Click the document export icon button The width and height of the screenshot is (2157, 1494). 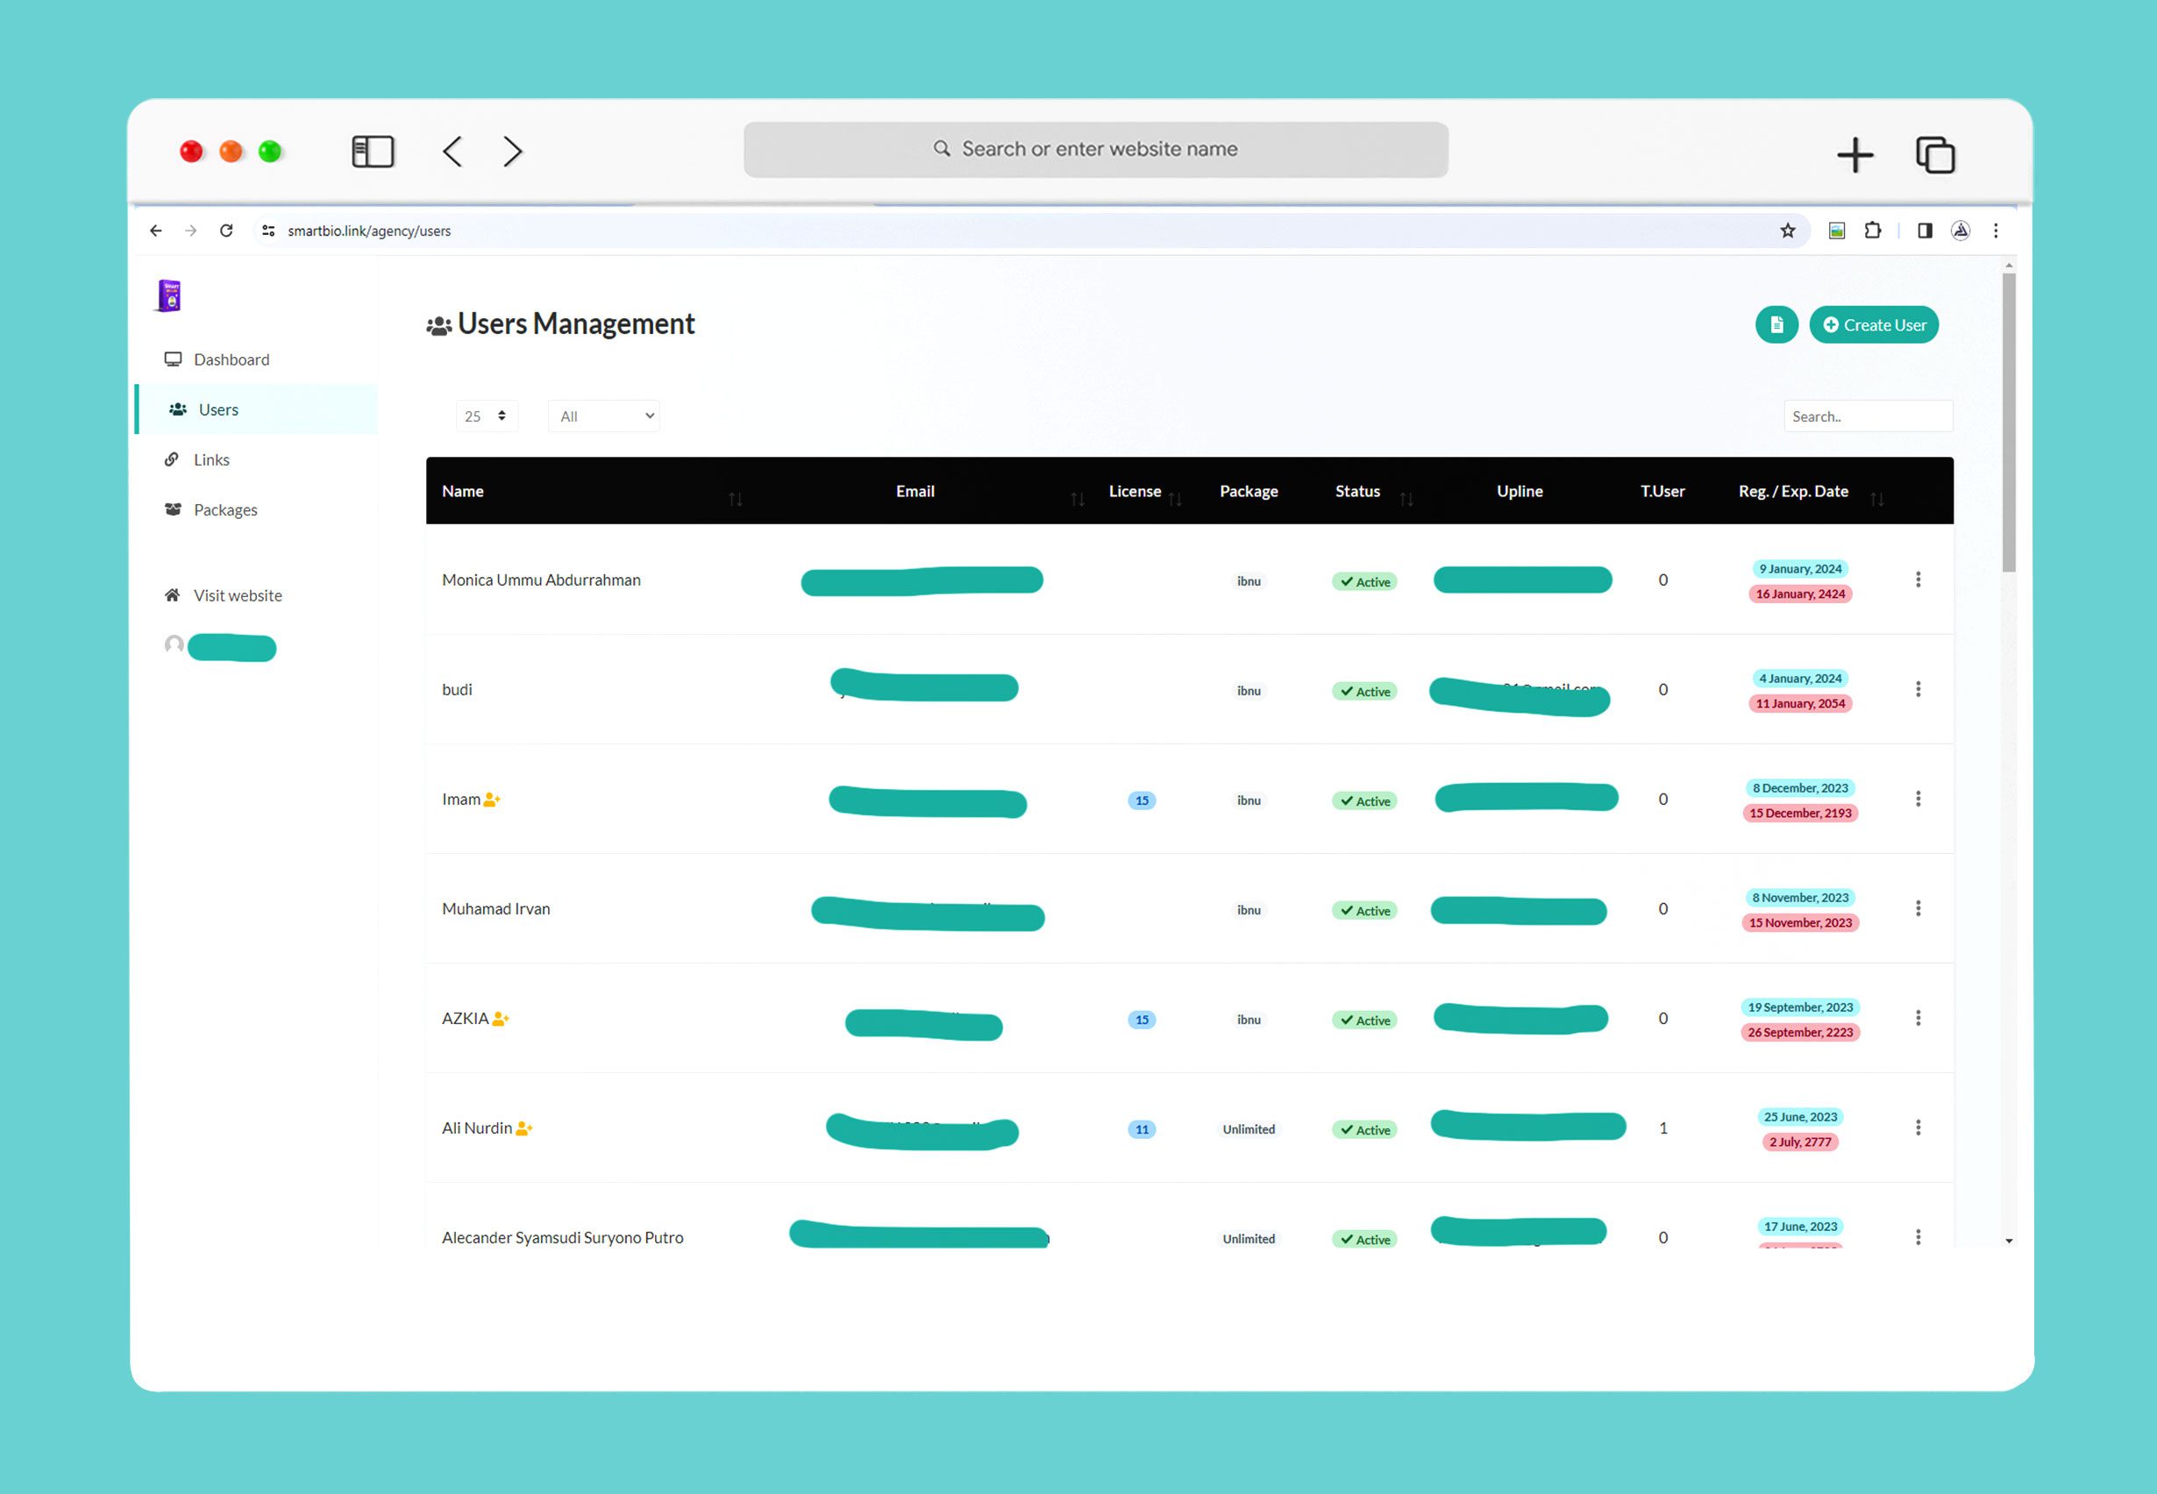click(x=1776, y=324)
